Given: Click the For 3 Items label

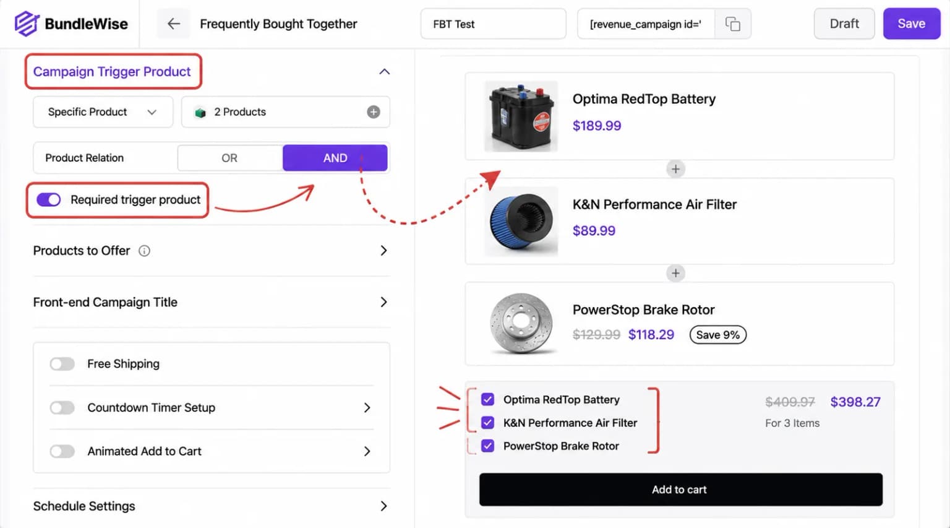Looking at the screenshot, I should pyautogui.click(x=792, y=423).
